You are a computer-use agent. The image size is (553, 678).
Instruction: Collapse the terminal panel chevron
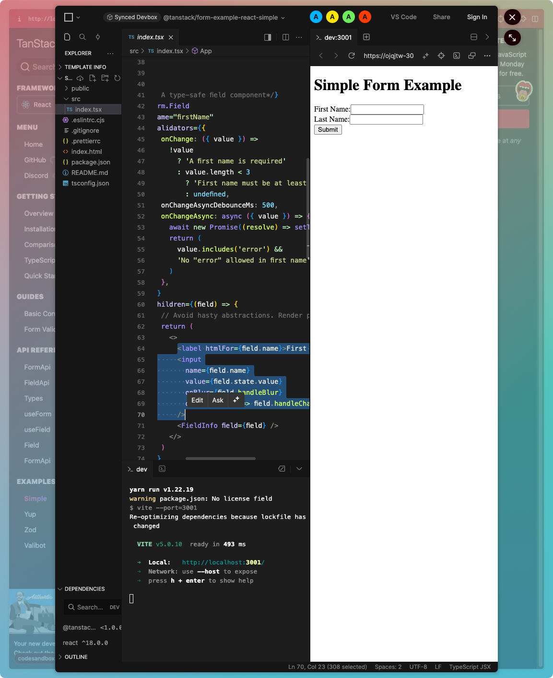[x=299, y=469]
